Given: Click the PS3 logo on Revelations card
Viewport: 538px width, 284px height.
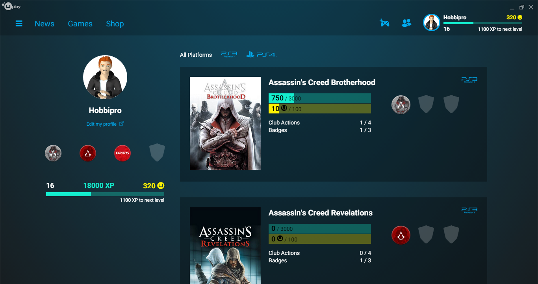Looking at the screenshot, I should click(469, 210).
